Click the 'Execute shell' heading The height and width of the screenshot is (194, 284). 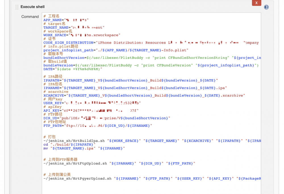[32, 7]
